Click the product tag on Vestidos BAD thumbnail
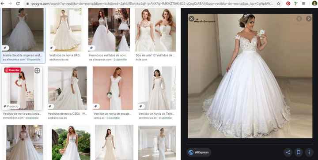Image resolution: width=318 pixels, height=160 pixels. pos(52,48)
